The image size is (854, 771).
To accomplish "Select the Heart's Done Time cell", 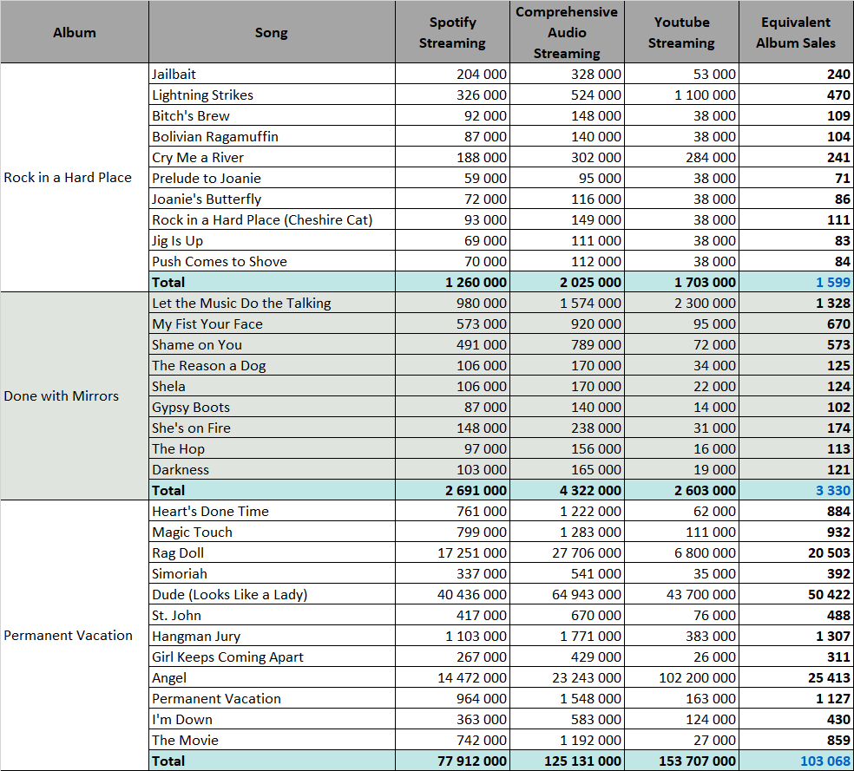I will 272,511.
